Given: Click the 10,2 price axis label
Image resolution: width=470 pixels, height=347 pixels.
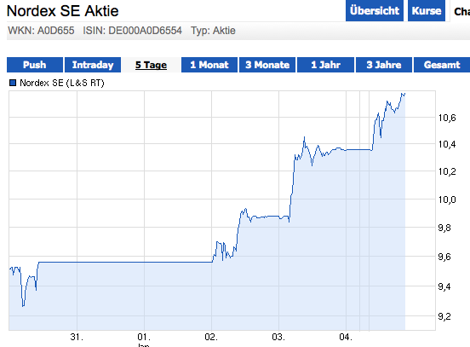Looking at the screenshot, I should point(447,171).
